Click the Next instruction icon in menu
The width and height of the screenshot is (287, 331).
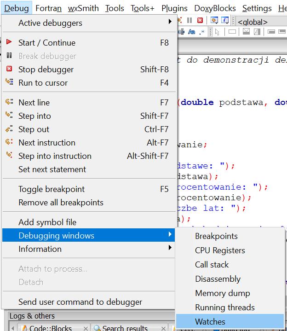9,142
